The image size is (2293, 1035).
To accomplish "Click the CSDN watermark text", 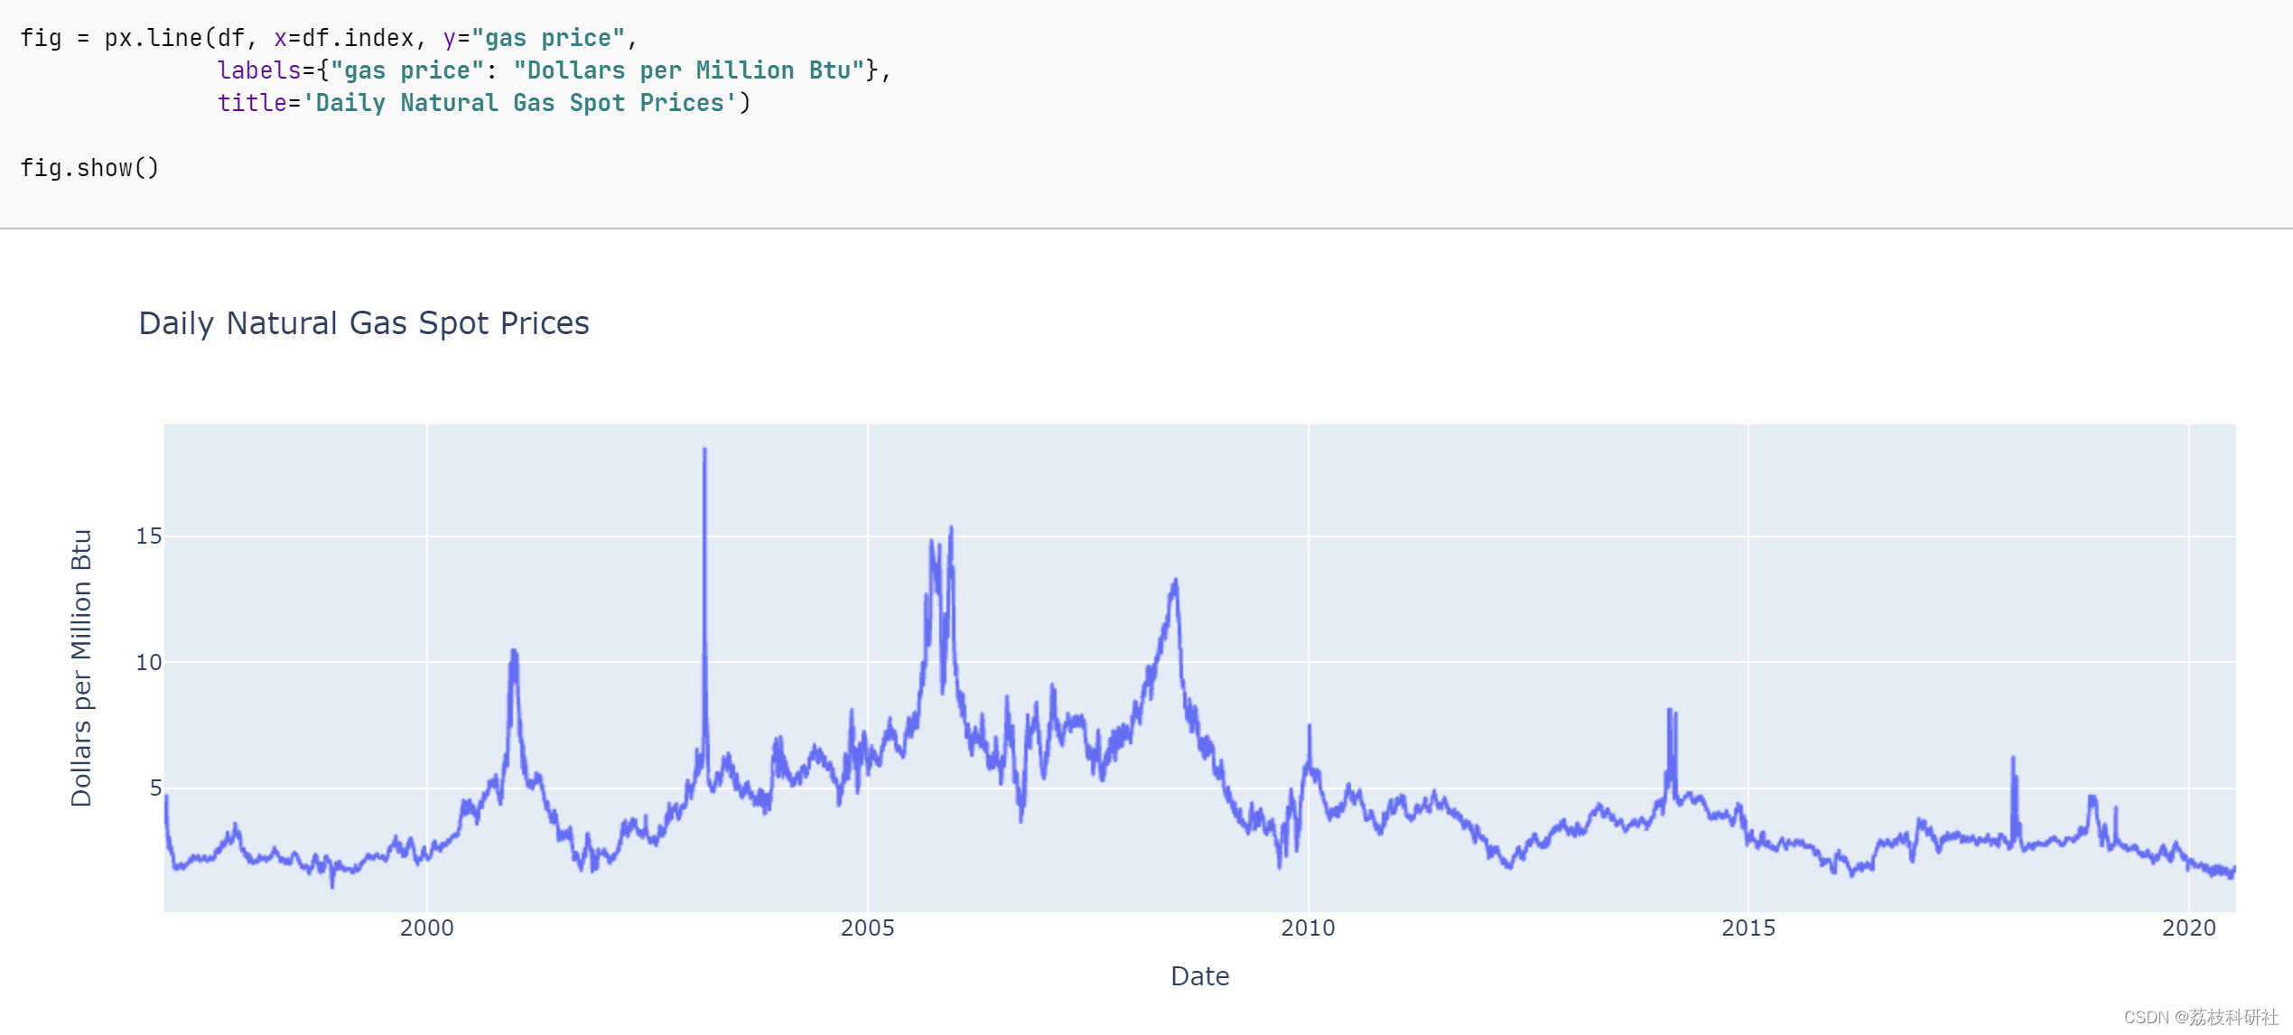I will (x=2201, y=1017).
